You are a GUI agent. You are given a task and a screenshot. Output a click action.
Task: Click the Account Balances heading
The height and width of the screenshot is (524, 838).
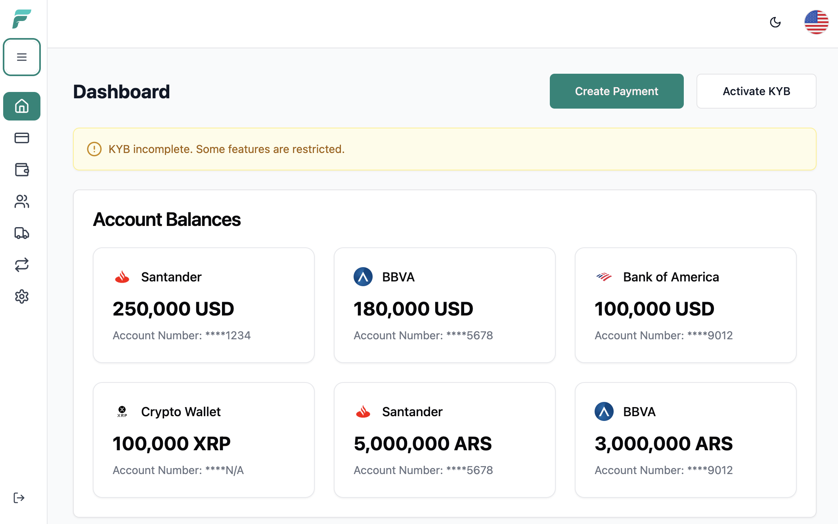pyautogui.click(x=167, y=220)
